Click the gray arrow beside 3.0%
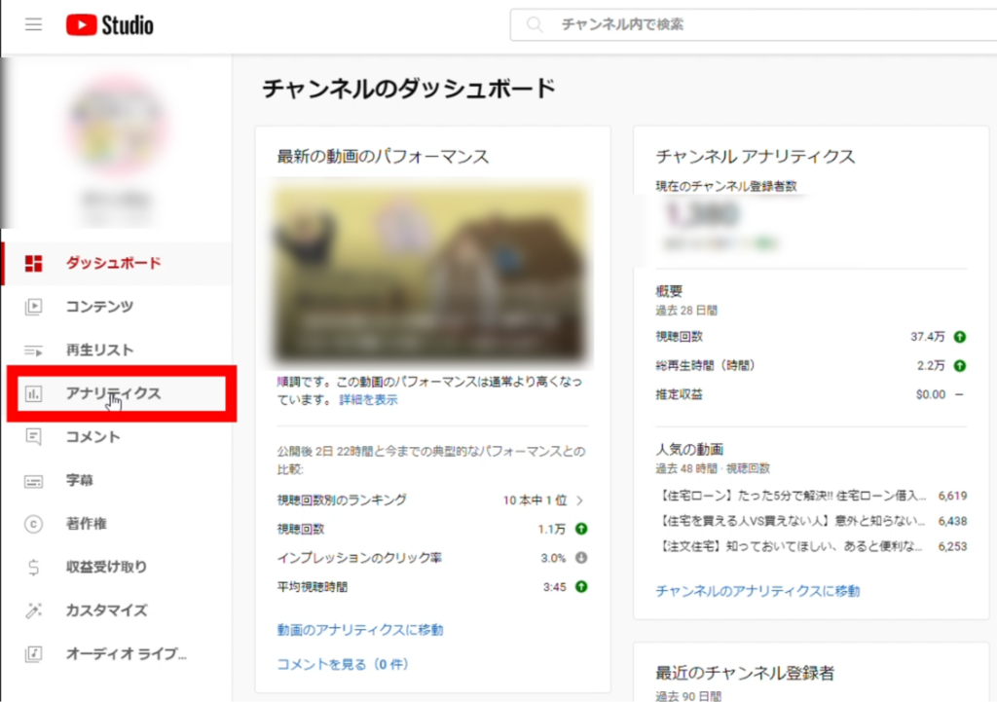Screen dimensions: 997x702 (581, 558)
